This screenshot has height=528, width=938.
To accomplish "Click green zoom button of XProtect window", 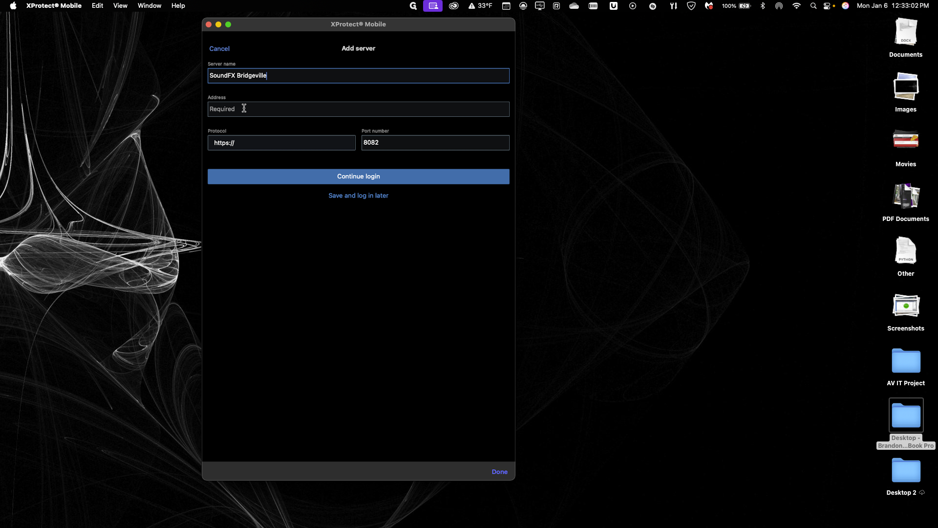I will 228,24.
